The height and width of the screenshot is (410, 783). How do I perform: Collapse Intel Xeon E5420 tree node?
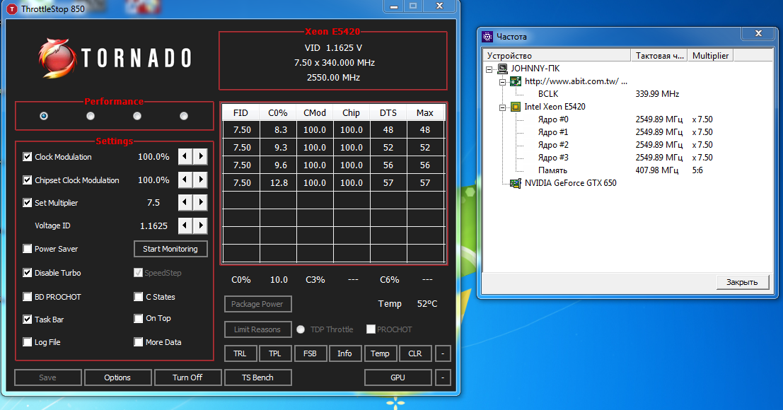pyautogui.click(x=502, y=107)
